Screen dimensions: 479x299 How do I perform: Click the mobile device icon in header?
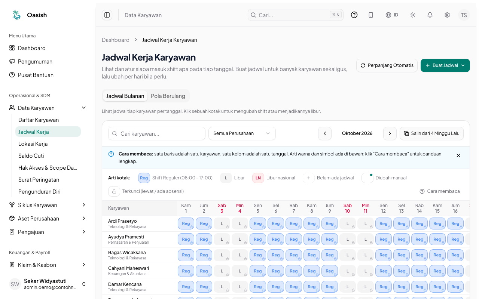371,15
